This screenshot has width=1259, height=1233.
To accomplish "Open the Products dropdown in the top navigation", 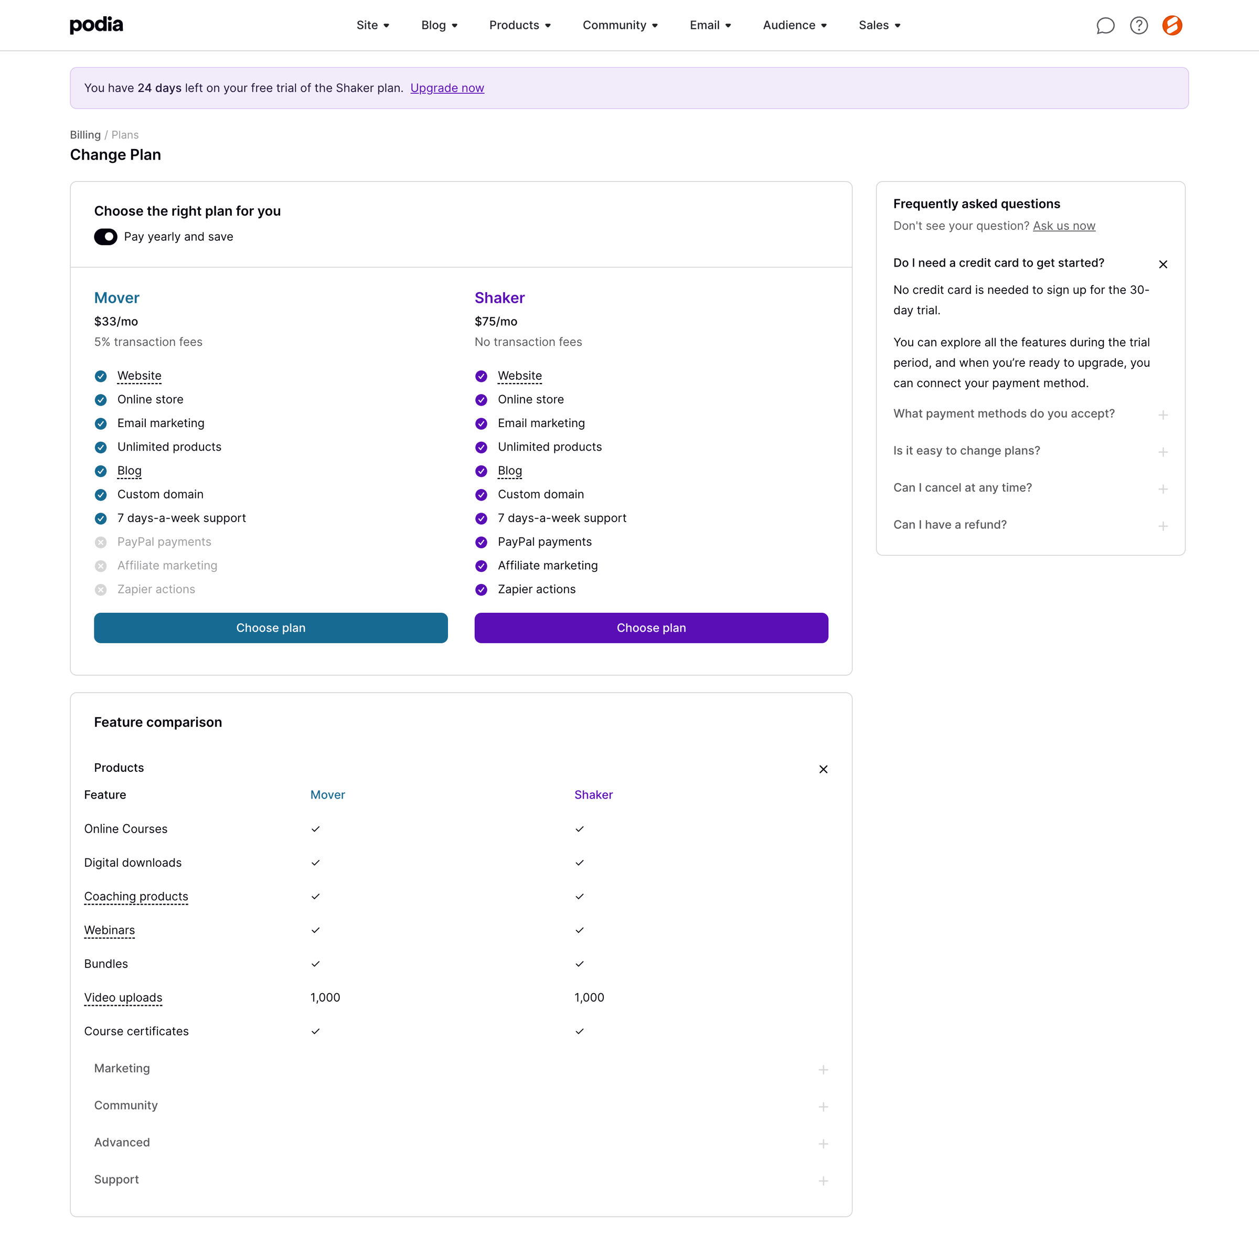I will point(520,25).
